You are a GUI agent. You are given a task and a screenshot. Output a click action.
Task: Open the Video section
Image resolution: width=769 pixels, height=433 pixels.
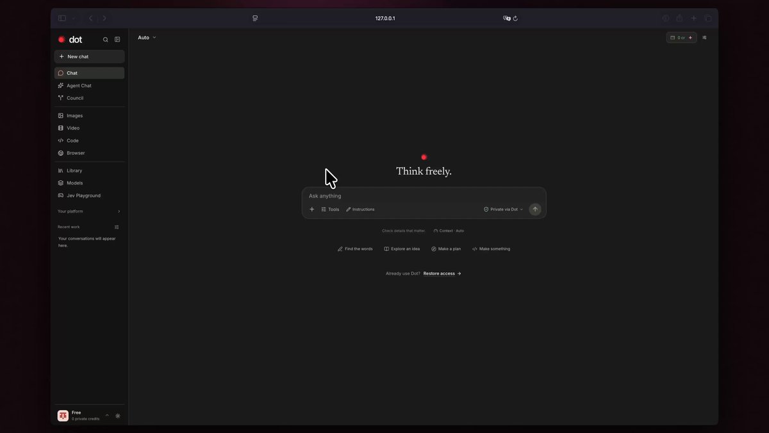pyautogui.click(x=89, y=128)
